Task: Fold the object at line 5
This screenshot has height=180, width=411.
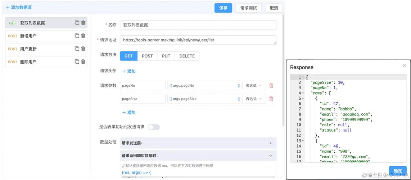Action: point(303,99)
